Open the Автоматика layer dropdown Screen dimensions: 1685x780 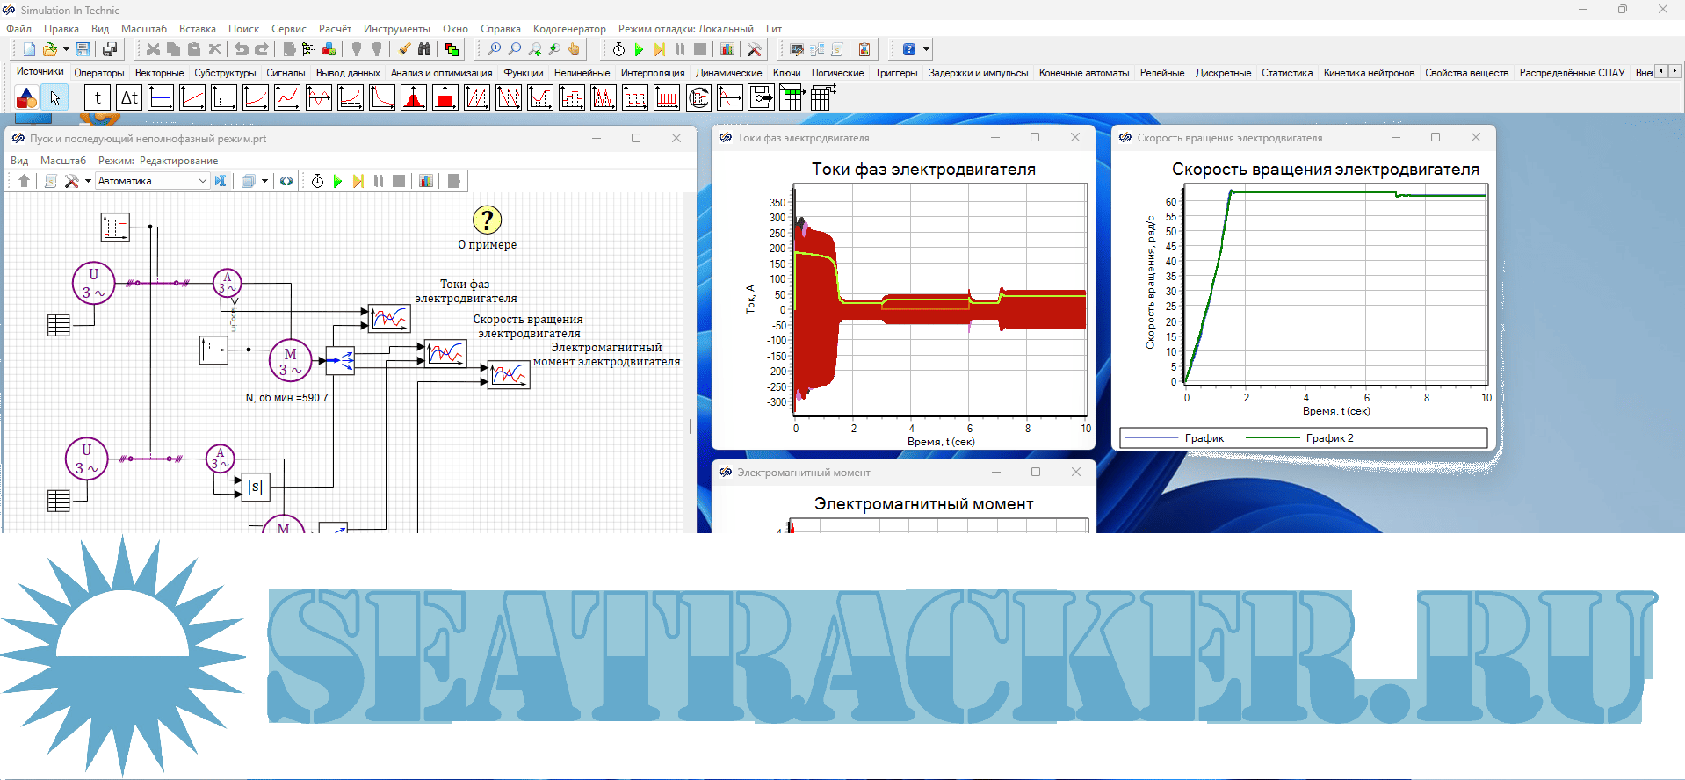tap(202, 181)
